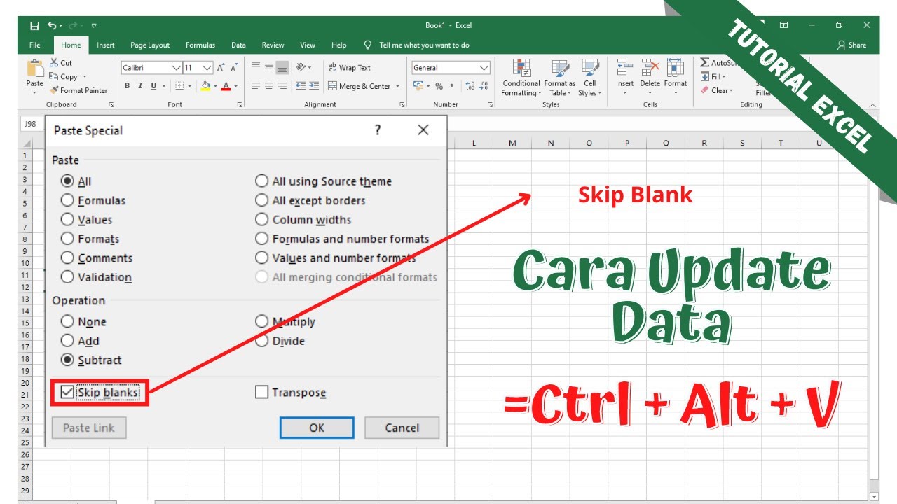This screenshot has width=897, height=504.
Task: Click Decrease Decimal icon
Action: pyautogui.click(x=484, y=86)
